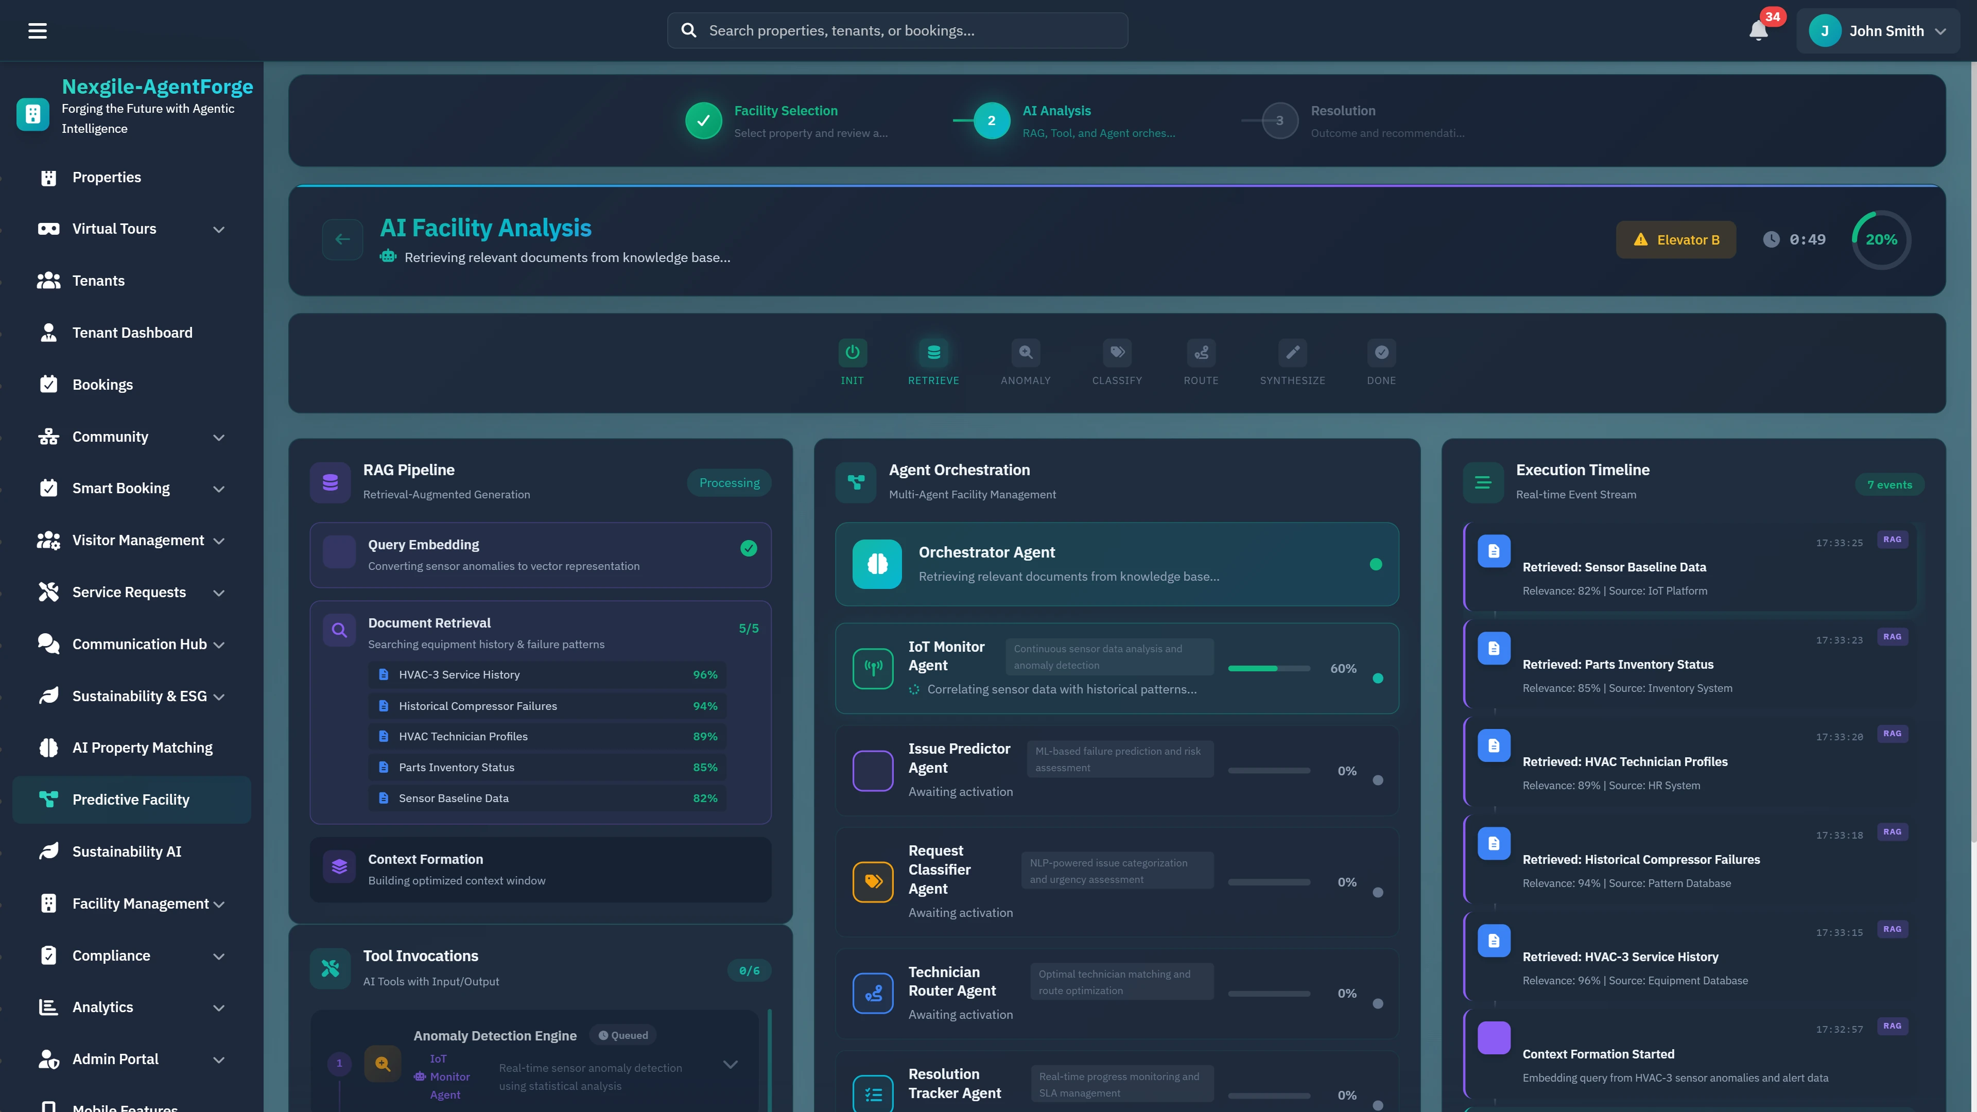1977x1112 pixels.
Task: Click the Agent Orchestration panel icon
Action: click(x=856, y=482)
